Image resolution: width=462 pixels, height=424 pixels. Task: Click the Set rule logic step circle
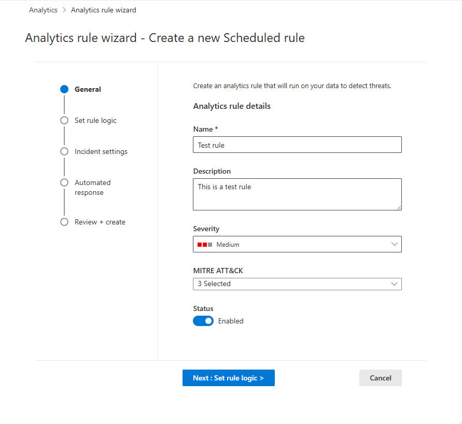(x=64, y=120)
